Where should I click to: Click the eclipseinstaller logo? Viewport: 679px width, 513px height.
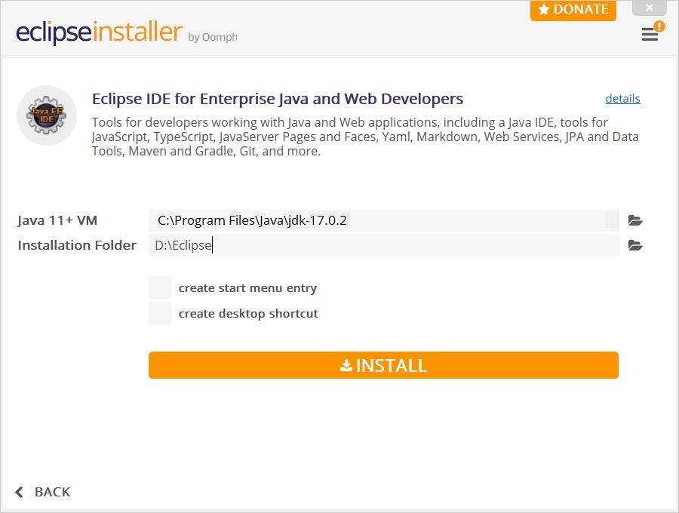(99, 32)
